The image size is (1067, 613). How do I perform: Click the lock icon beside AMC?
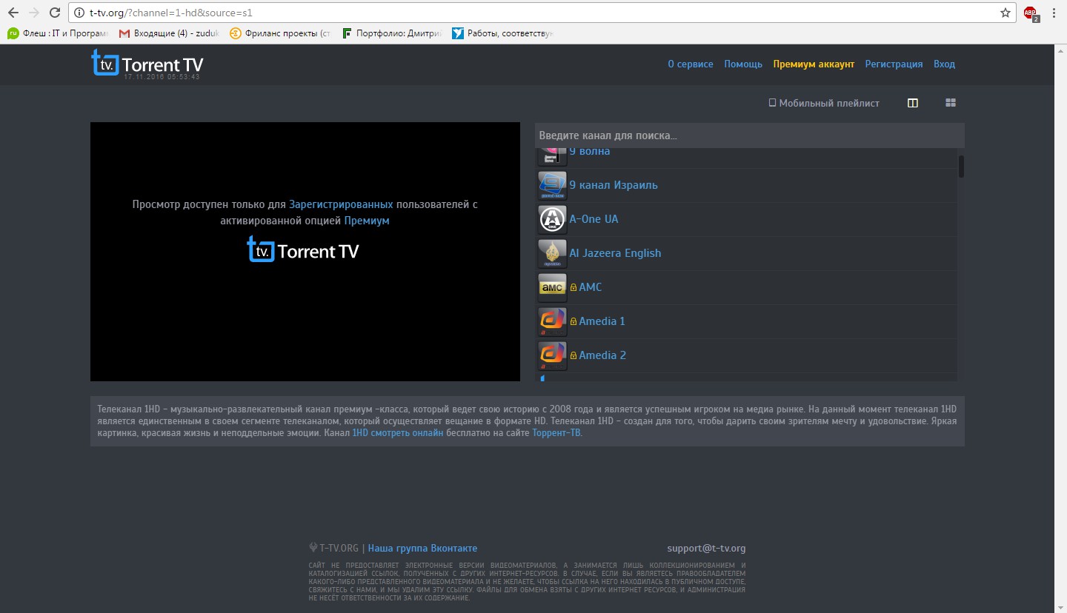click(x=573, y=287)
